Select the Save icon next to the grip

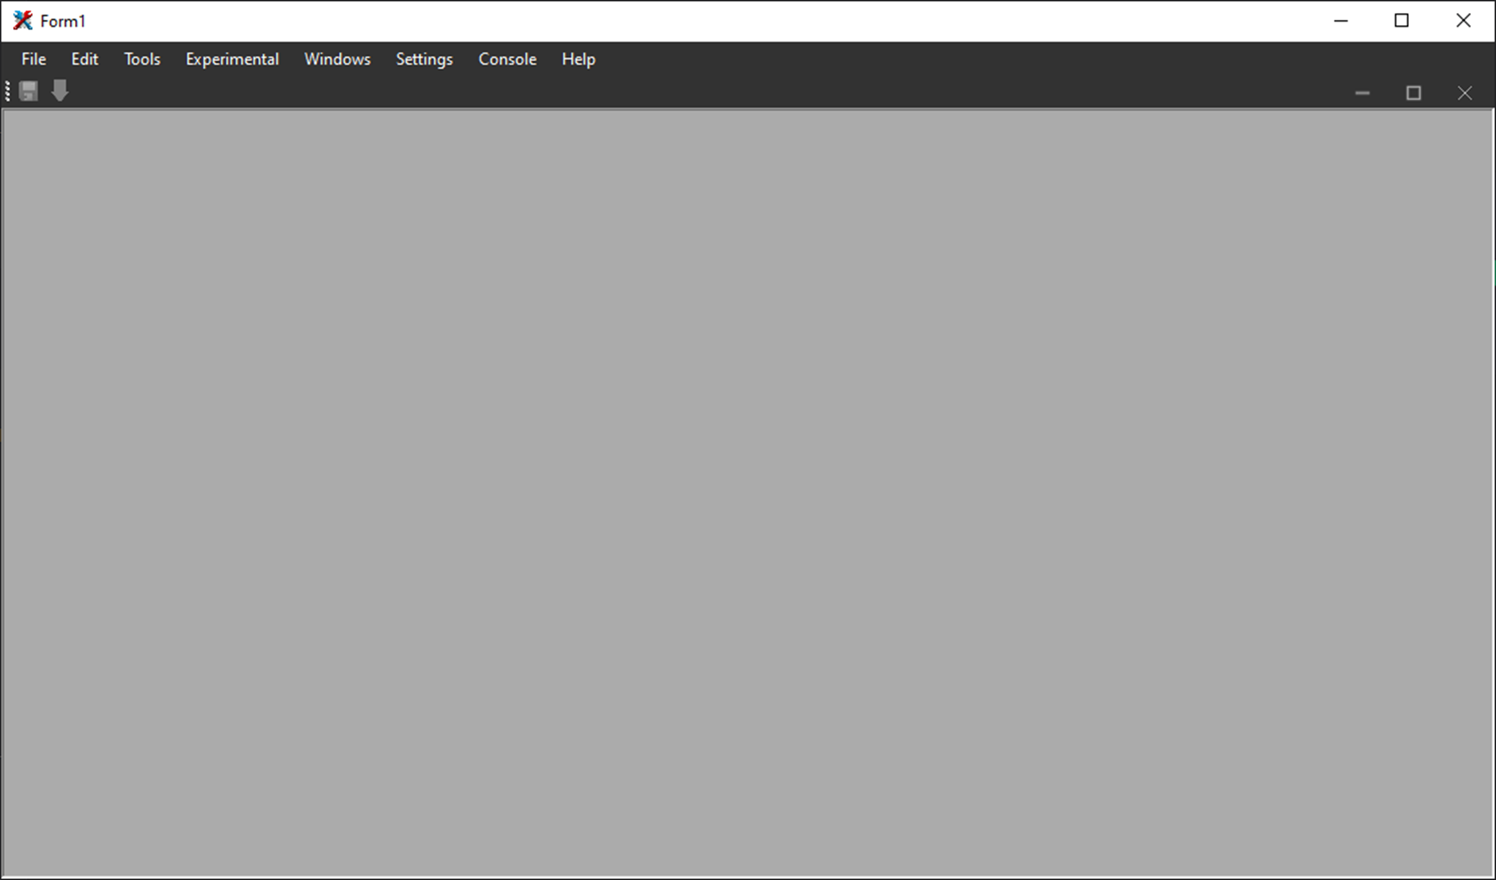28,91
